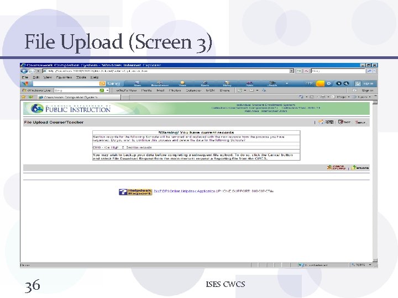Select the Coursework Completion System tab
This screenshot has height=298, width=398.
point(78,97)
